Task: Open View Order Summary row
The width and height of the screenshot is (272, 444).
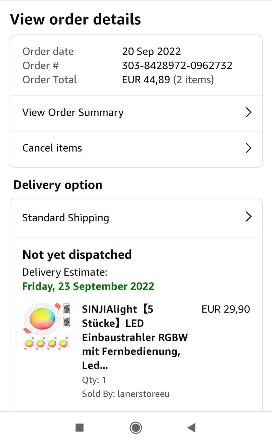Action: [73, 113]
